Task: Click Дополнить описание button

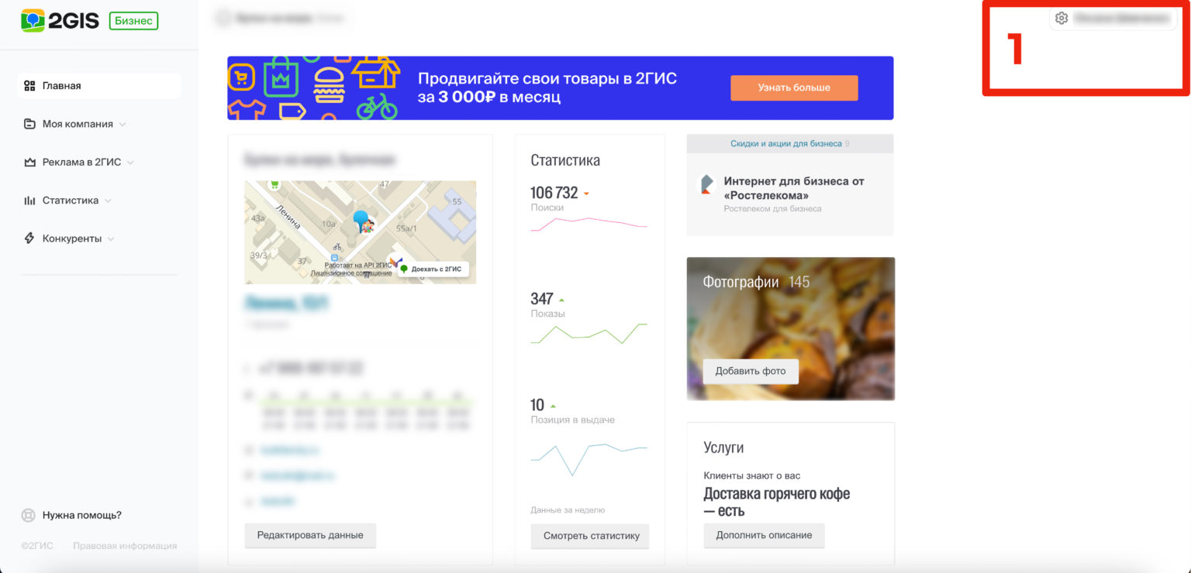Action: coord(764,536)
